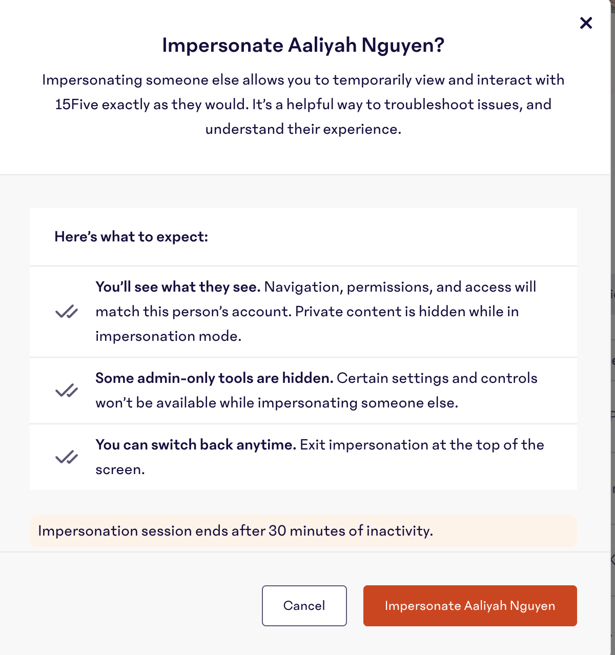
Task: Click the dimmed page area outside the modal
Action: pos(613,328)
